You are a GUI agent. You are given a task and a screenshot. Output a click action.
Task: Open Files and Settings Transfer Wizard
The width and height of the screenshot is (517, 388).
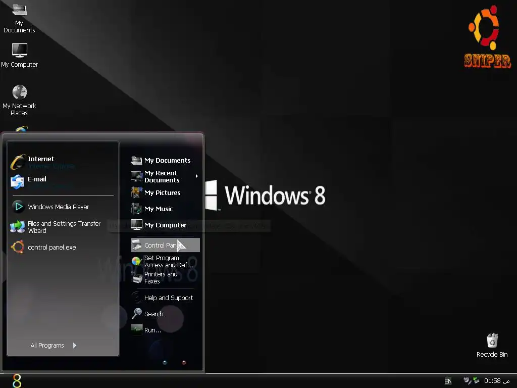56,227
